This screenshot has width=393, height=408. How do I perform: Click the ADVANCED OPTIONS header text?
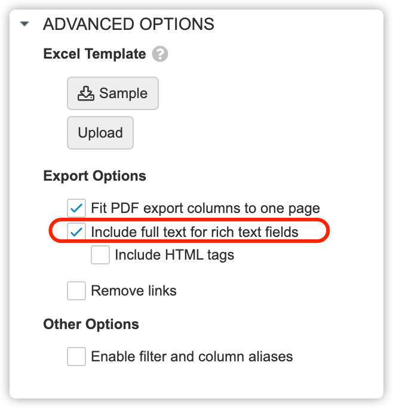pos(128,25)
